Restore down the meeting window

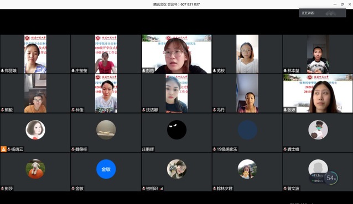coord(342,4)
